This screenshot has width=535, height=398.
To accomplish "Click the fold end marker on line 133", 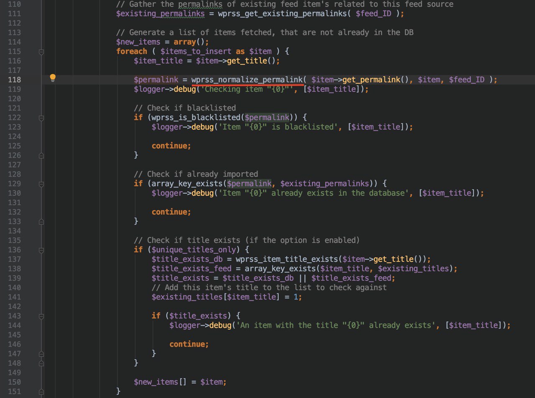I will pos(41,221).
